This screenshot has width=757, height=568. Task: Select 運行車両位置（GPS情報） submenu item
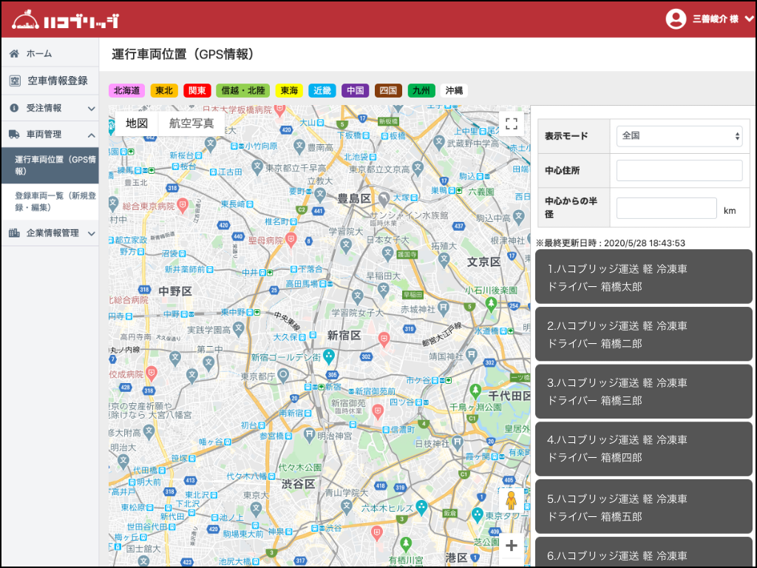50,165
